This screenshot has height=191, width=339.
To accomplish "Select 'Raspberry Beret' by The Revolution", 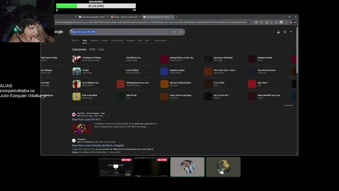I will pos(178,71).
